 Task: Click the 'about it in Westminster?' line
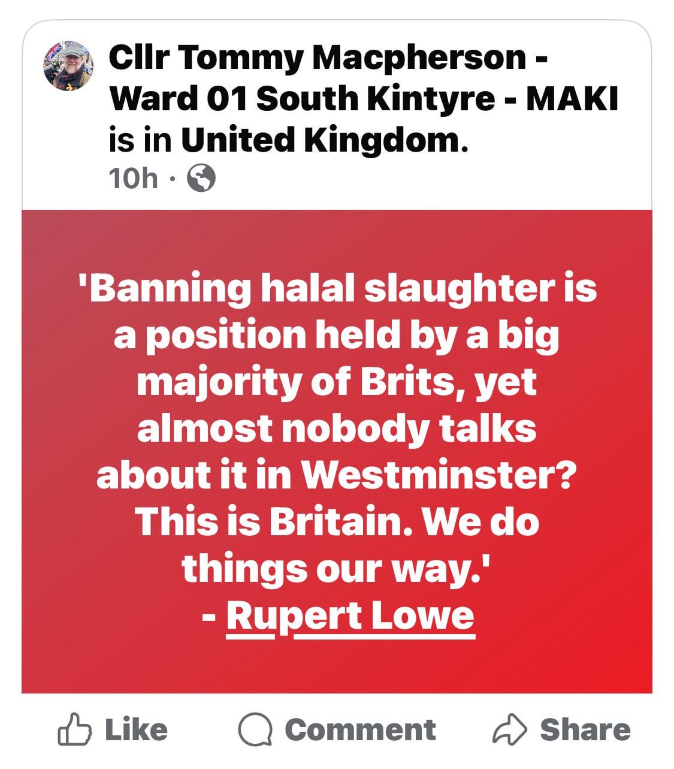coord(337,474)
